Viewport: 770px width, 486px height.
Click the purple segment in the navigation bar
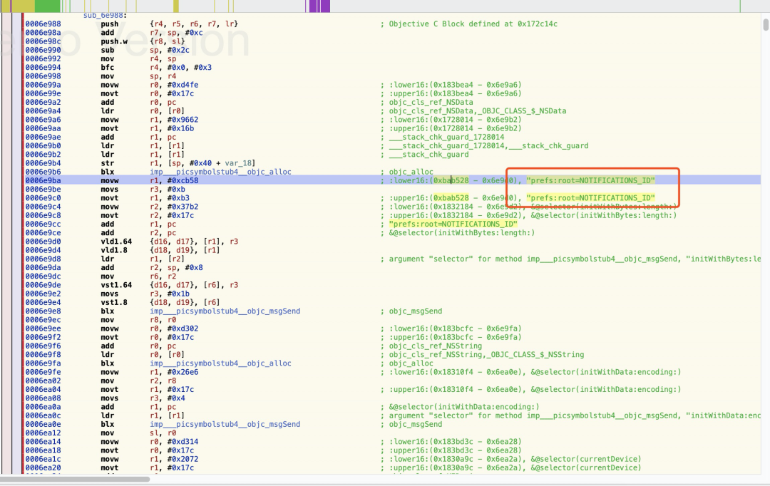point(319,6)
